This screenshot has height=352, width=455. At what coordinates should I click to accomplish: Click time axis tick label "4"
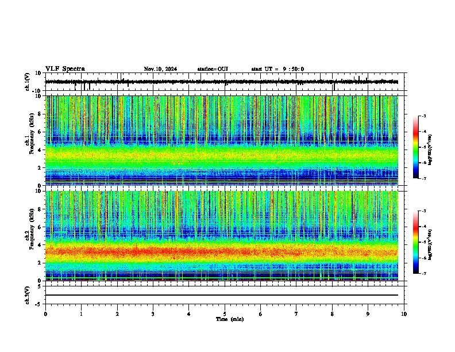[189, 314]
